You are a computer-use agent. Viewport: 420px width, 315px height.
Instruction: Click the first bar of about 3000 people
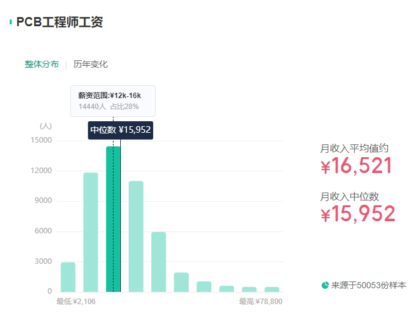tap(68, 277)
